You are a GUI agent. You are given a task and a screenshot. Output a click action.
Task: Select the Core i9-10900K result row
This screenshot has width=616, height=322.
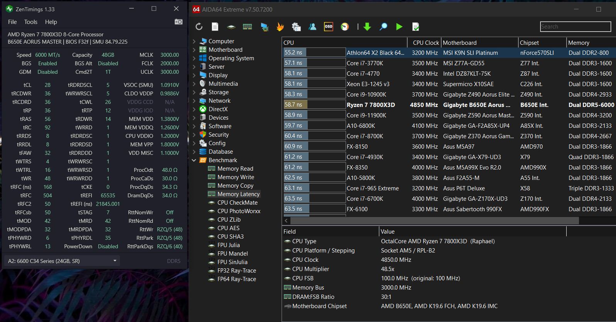449,95
